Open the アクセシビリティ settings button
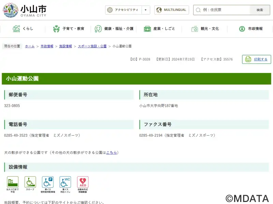The image size is (273, 204). coord(123,10)
